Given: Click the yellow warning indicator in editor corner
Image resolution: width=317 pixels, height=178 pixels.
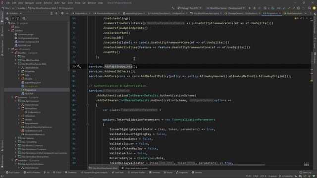Looking at the screenshot, I should [296, 18].
